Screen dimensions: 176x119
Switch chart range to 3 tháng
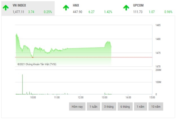(x=109, y=107)
